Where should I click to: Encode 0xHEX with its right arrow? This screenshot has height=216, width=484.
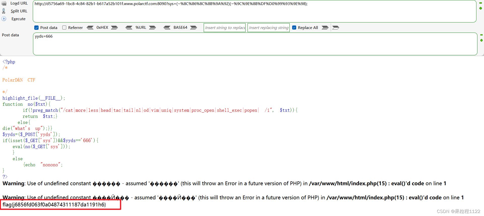pyautogui.click(x=114, y=28)
